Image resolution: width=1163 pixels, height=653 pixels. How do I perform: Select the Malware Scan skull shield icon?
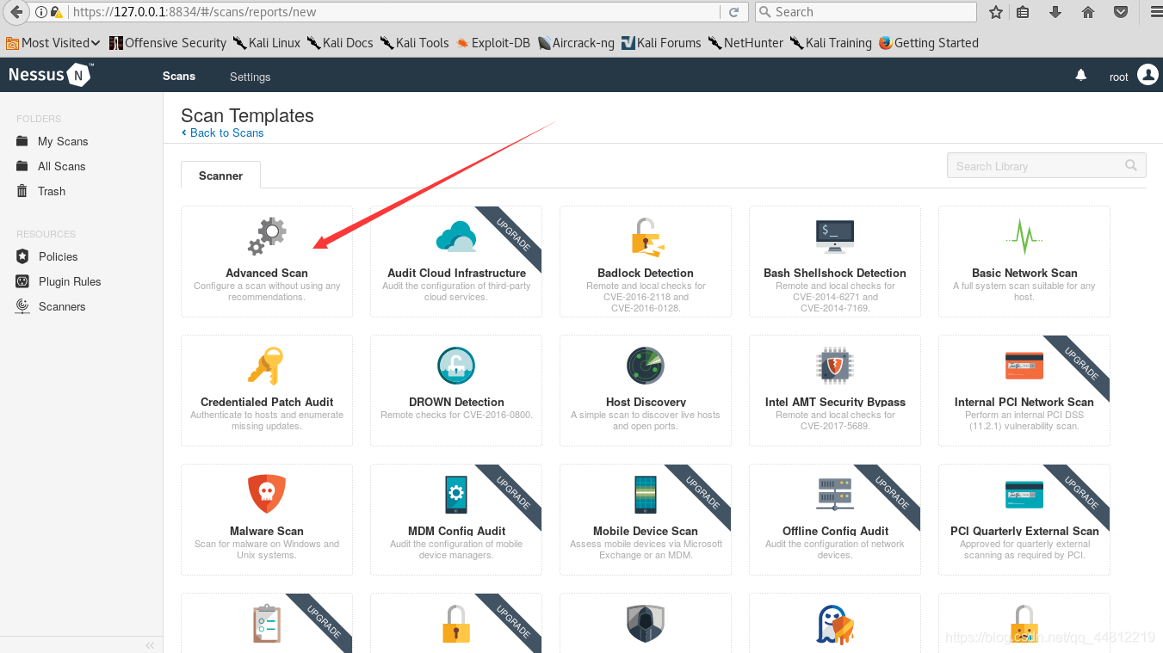point(267,495)
